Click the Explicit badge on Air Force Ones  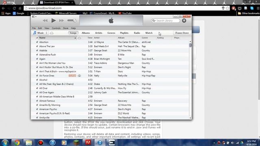[72, 76]
